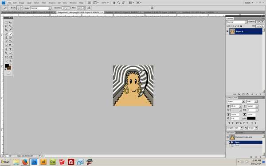Viewport: 266px width, 166px height.
Task: Select the 3D Rotate tool
Action: (x=6, y=57)
